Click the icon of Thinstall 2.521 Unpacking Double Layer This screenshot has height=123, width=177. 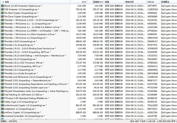[x=2, y=87]
